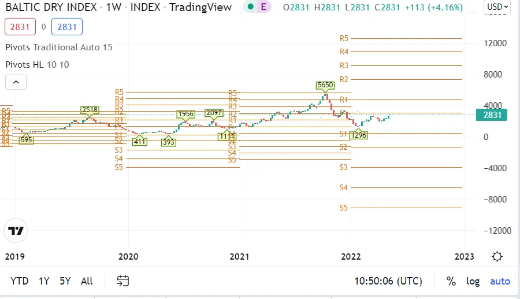520x299 pixels.
Task: Toggle auto scale mode
Action: [x=500, y=281]
